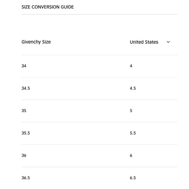The width and height of the screenshot is (189, 189).
Task: Click the SIZE CONVERSION GUIDE heading
Action: [48, 7]
